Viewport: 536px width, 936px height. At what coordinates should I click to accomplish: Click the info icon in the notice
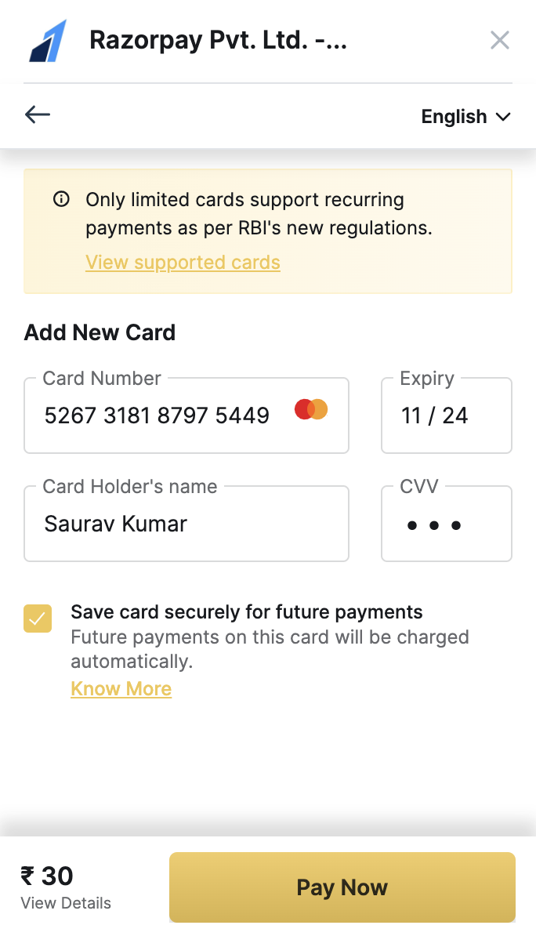pyautogui.click(x=61, y=199)
